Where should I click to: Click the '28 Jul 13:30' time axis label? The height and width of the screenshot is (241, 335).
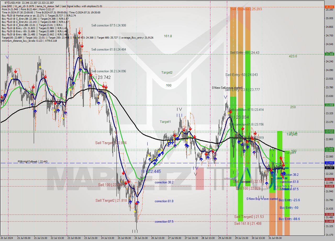(x=208, y=238)
